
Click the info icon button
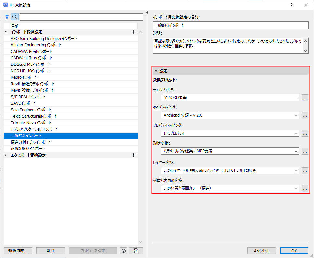click(124, 251)
